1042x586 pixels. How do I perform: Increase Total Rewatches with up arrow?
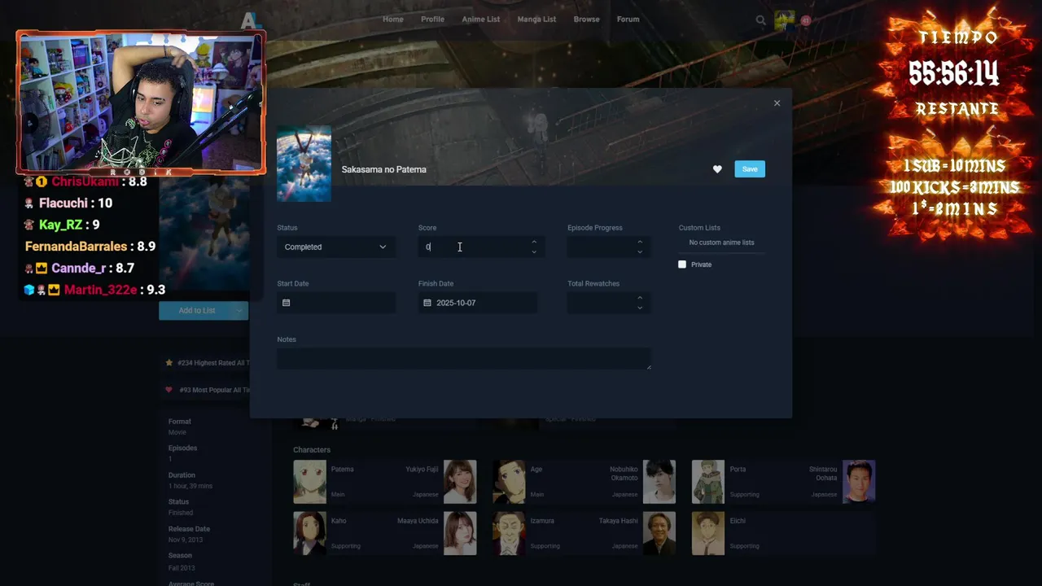[x=640, y=298]
